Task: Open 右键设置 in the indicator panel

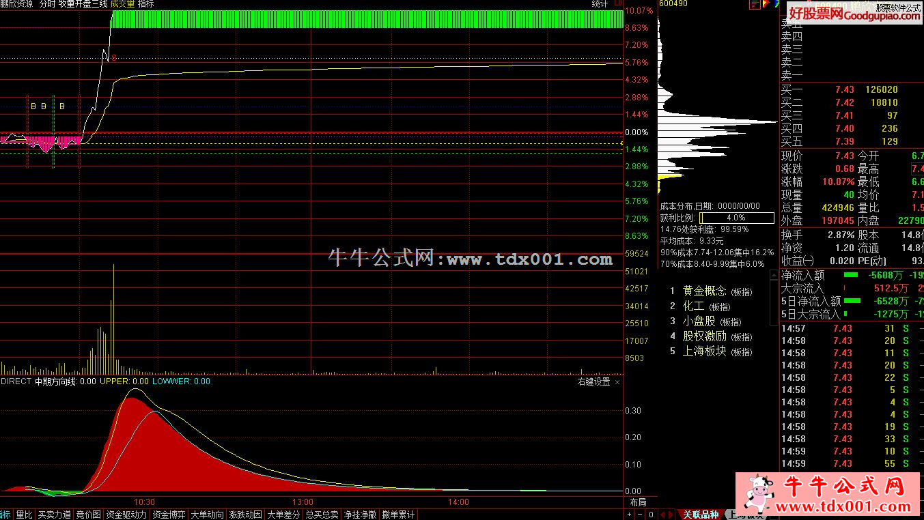Action: click(594, 381)
